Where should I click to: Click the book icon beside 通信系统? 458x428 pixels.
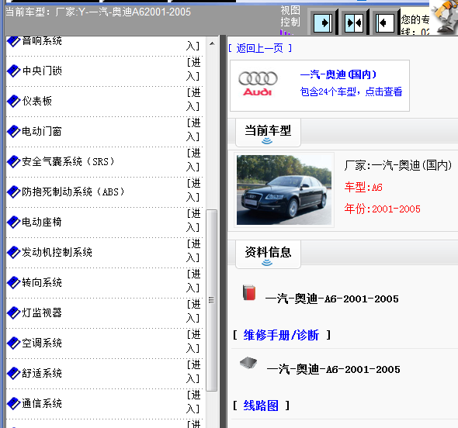click(13, 404)
